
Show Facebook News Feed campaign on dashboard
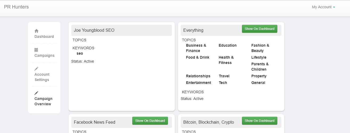coord(150,121)
